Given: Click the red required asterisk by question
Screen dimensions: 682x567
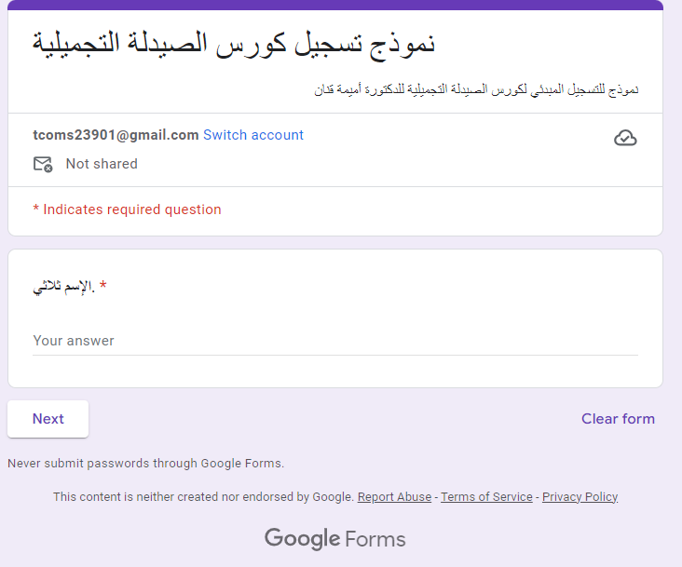Looking at the screenshot, I should pos(103,285).
